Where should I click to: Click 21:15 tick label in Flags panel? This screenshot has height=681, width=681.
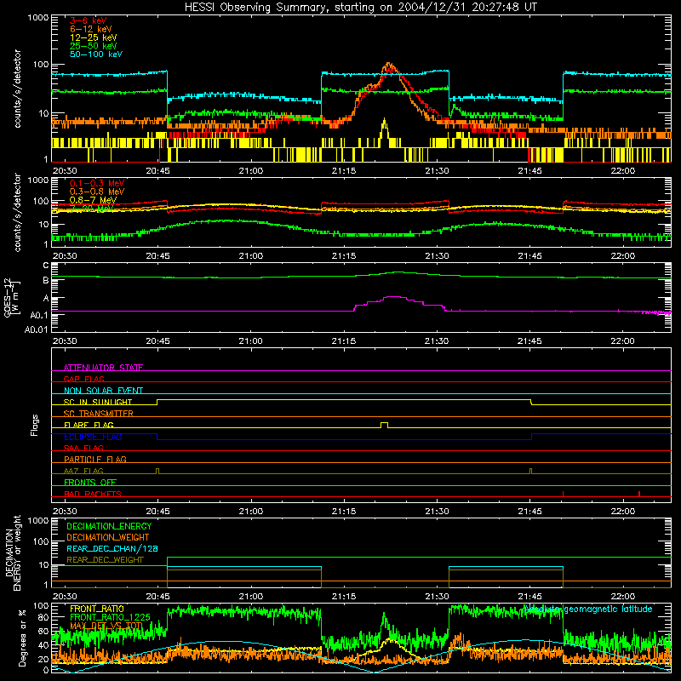click(344, 512)
